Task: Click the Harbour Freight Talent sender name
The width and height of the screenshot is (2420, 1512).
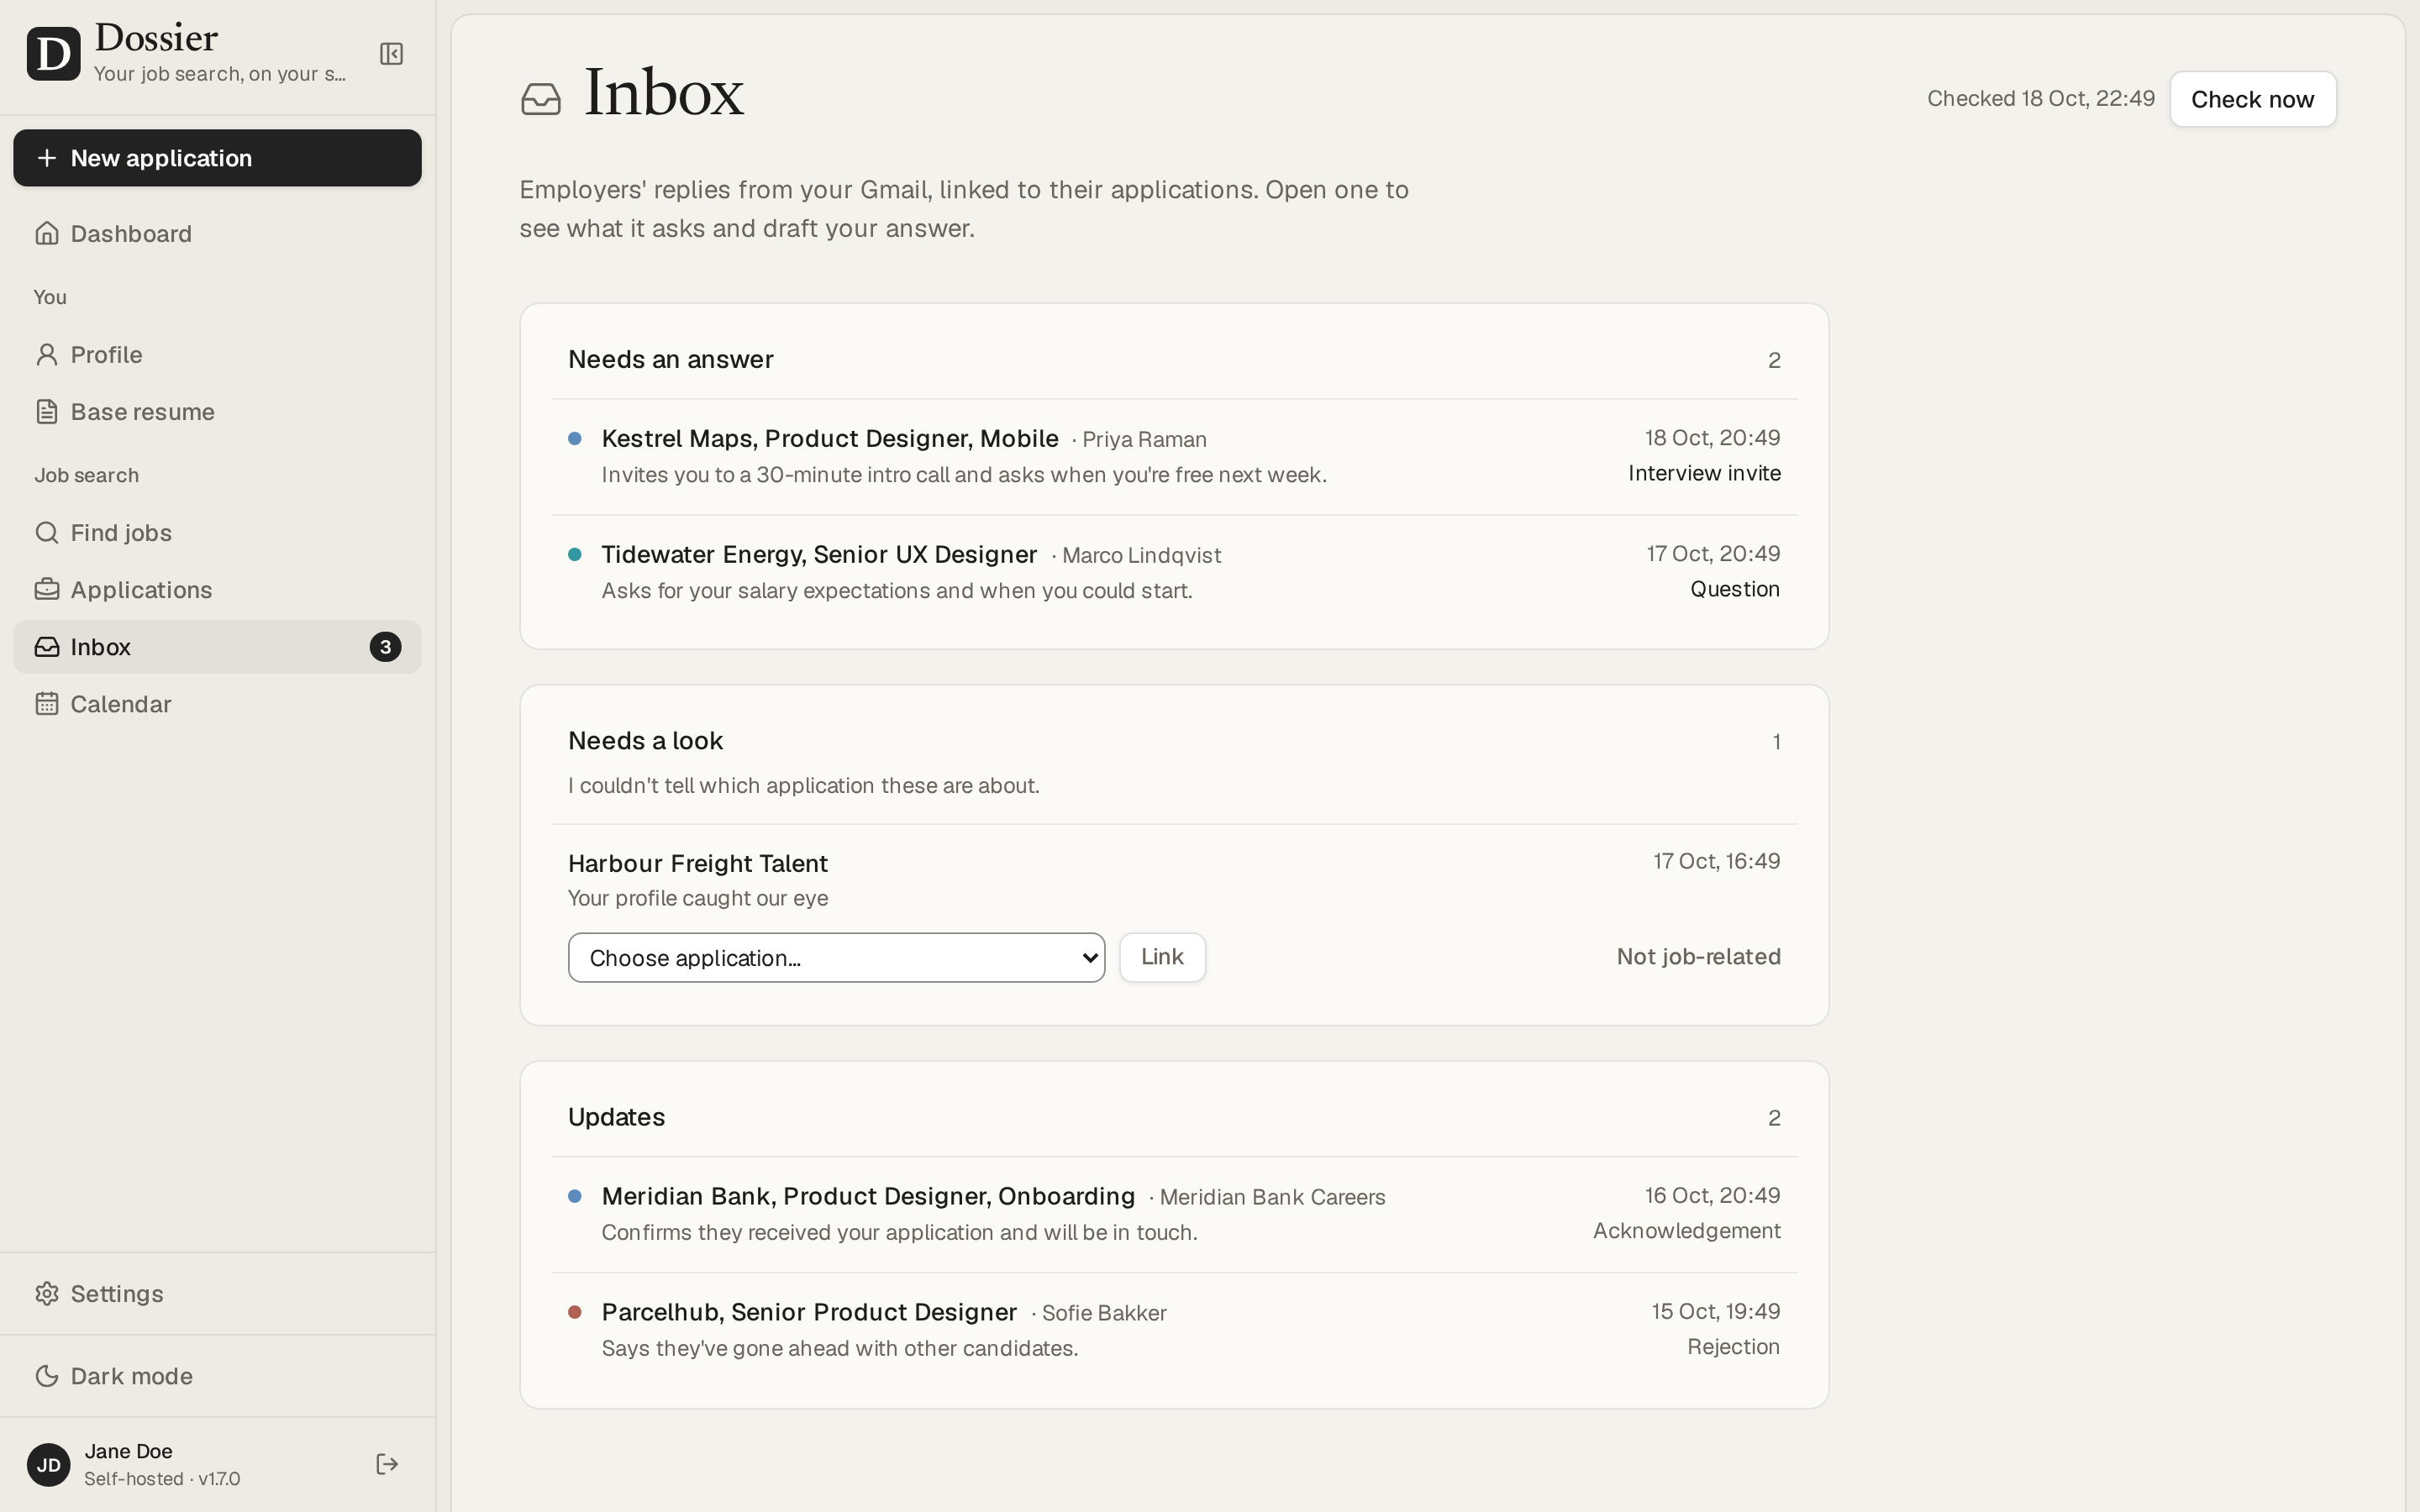Action: point(698,863)
